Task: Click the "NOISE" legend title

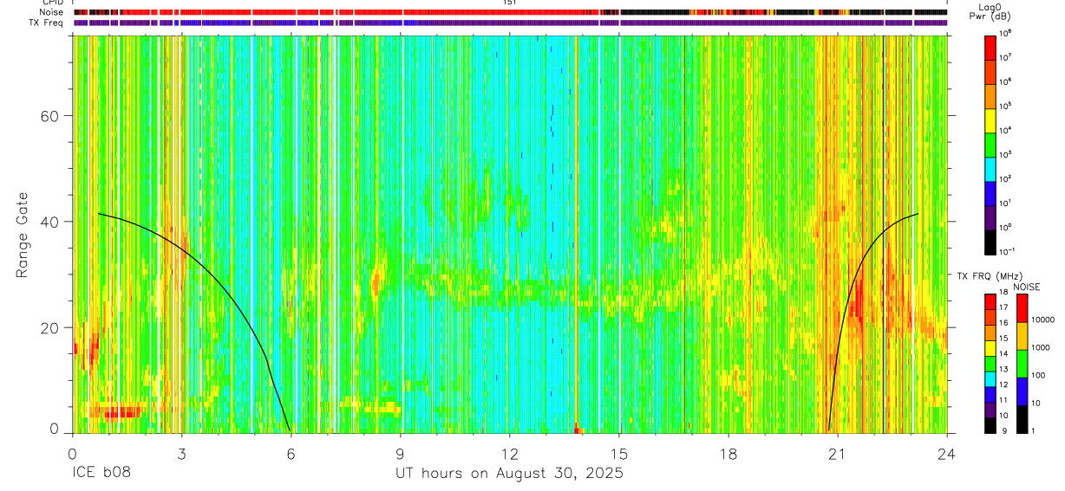Action: click(x=1027, y=287)
